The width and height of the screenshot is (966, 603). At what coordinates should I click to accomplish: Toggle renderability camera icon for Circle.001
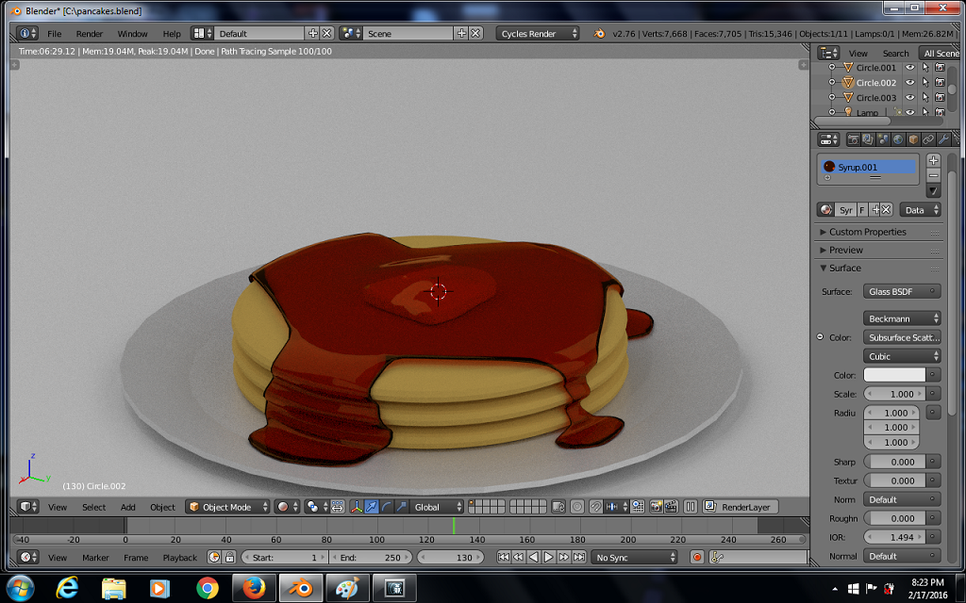[940, 68]
